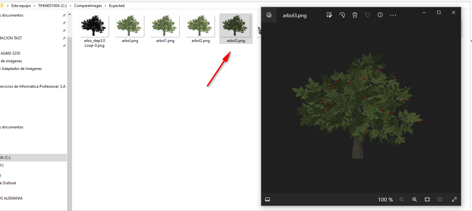Click the fit to window icon
Image resolution: width=472 pixels, height=211 pixels.
tap(427, 200)
